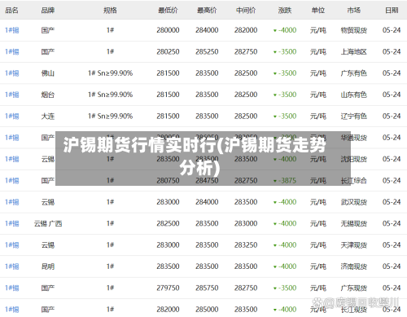Click the 大连 brand cell
The image size is (407, 317).
tap(48, 117)
